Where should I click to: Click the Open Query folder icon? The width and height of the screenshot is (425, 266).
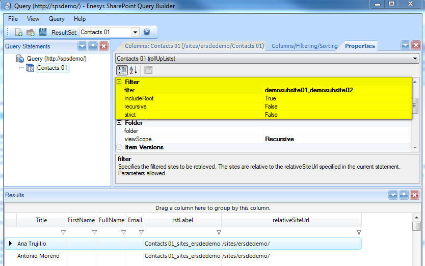(x=31, y=32)
